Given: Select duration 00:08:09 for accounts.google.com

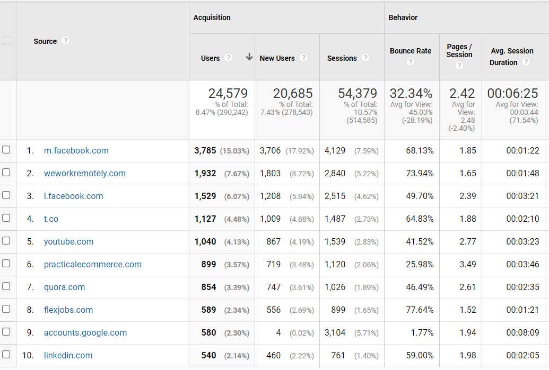Looking at the screenshot, I should (x=522, y=332).
